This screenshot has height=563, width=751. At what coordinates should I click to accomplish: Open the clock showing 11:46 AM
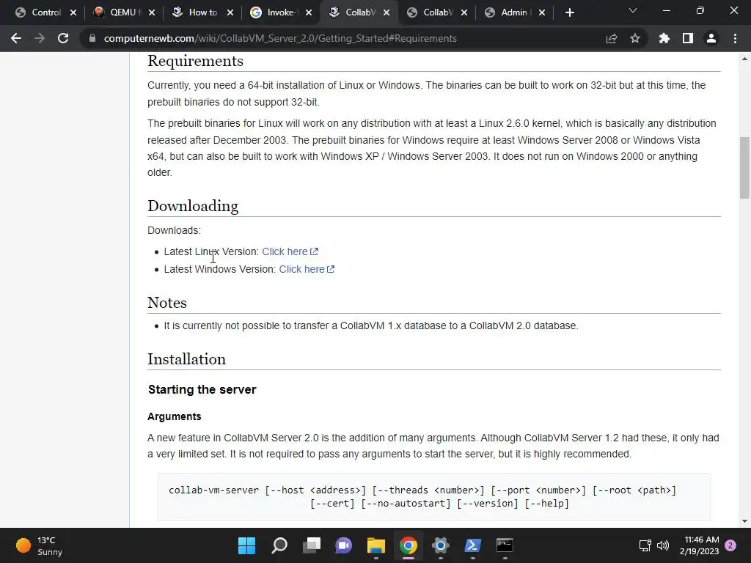(x=699, y=545)
